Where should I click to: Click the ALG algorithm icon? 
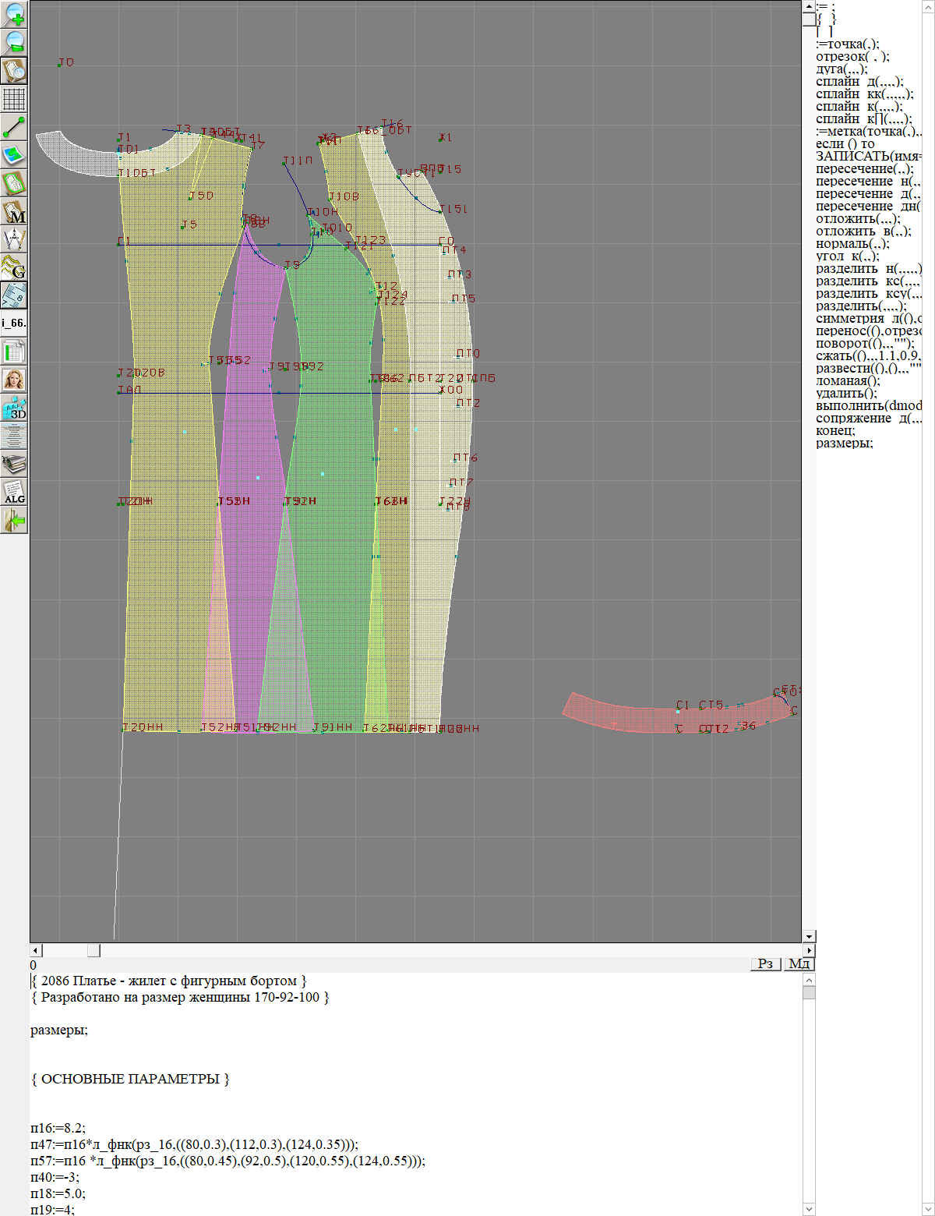pos(14,492)
